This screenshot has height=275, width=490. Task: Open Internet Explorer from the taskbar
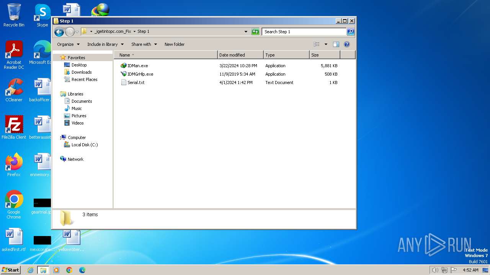31,270
